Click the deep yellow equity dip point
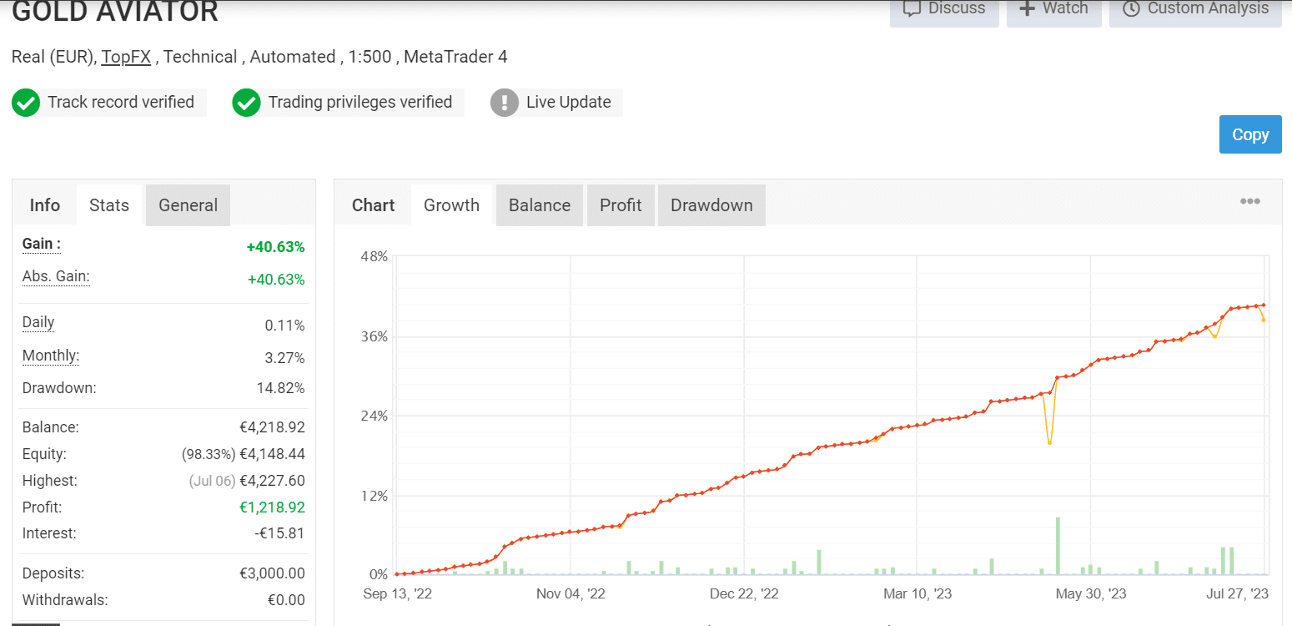 [1049, 442]
